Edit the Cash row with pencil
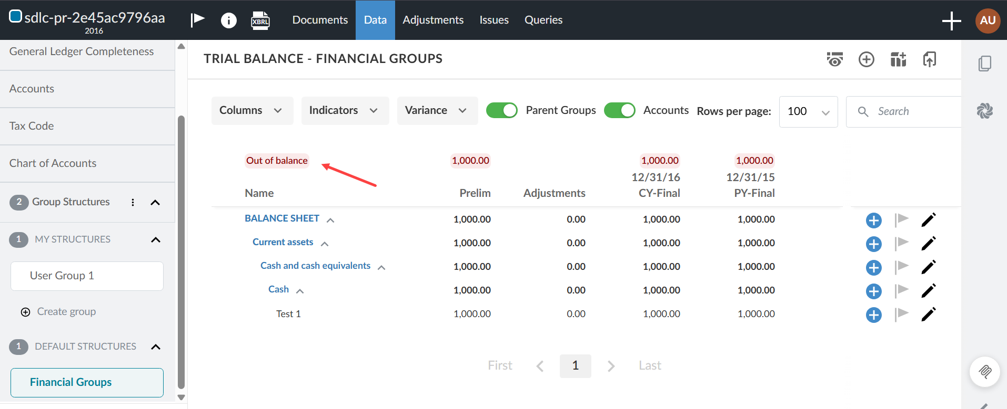The height and width of the screenshot is (409, 1007). click(x=929, y=291)
